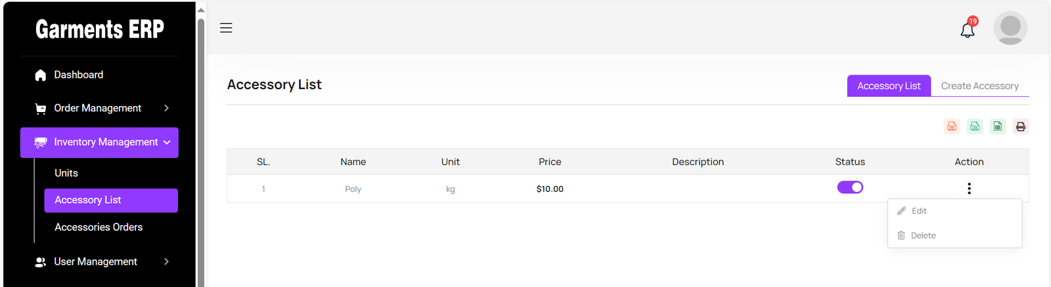This screenshot has height=287, width=1051.
Task: Choose Delete from the action menu
Action: (923, 235)
